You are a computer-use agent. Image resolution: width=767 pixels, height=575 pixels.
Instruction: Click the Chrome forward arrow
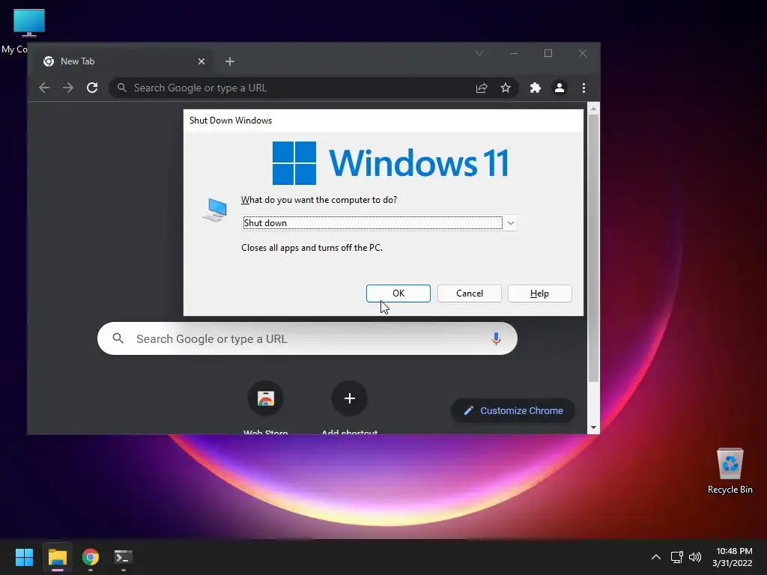tap(68, 88)
